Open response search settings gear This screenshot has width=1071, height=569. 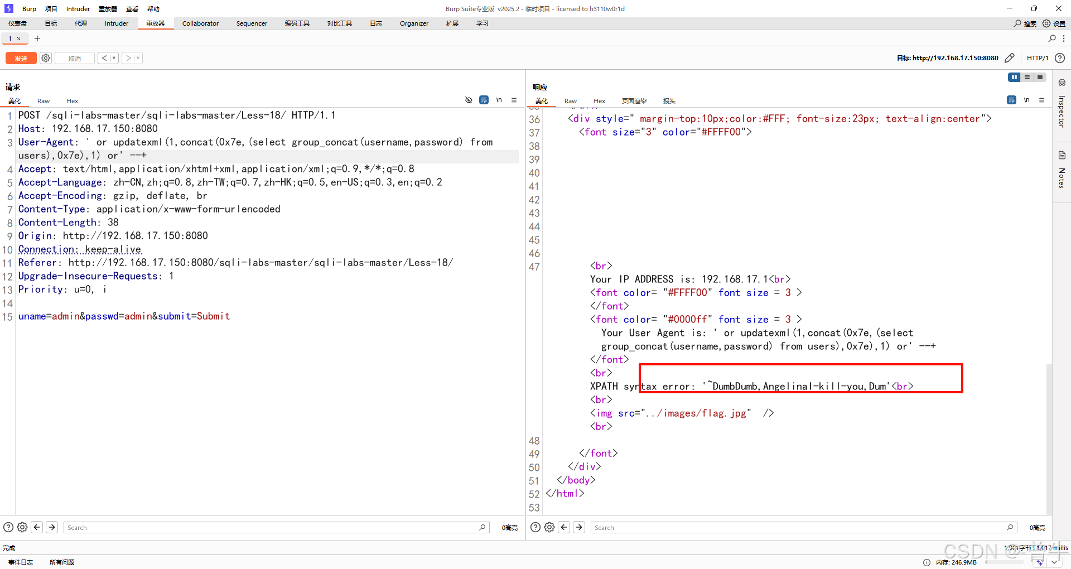pyautogui.click(x=549, y=527)
